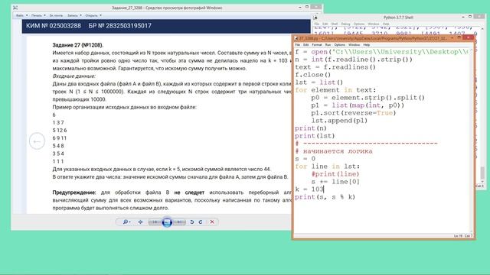This screenshot has height=275, width=490.
Task: Click the heading 'Задание 27 (№1208).'
Action: point(78,45)
